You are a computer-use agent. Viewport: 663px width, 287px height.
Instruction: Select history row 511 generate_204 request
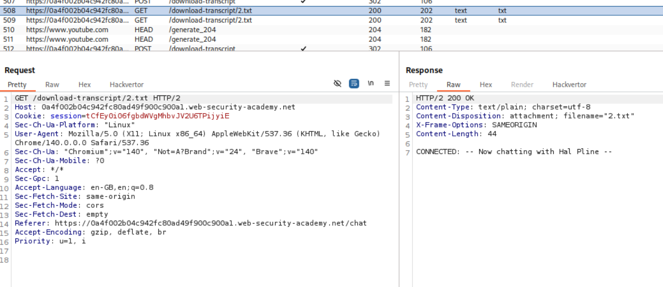(x=204, y=39)
